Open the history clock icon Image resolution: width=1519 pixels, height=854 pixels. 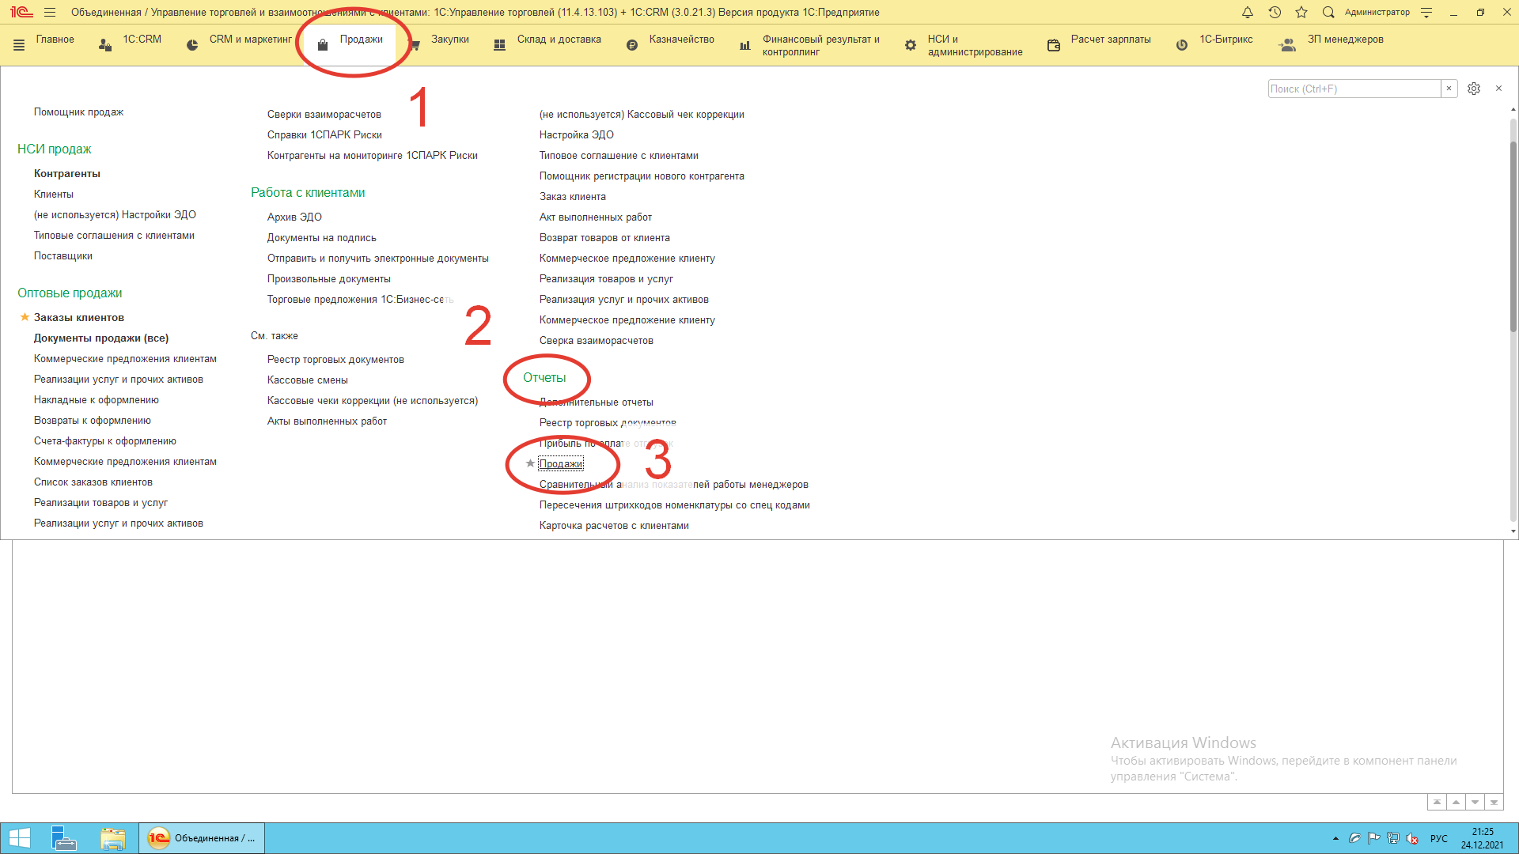(1275, 12)
